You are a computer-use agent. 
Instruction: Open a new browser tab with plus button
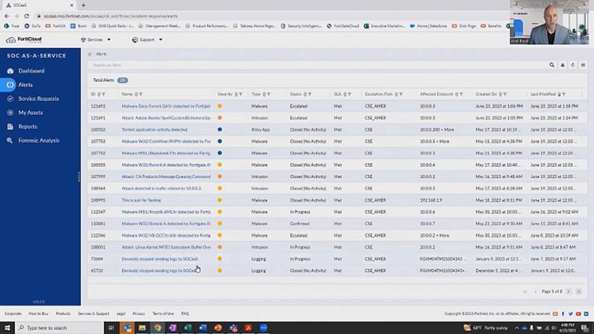coord(84,5)
